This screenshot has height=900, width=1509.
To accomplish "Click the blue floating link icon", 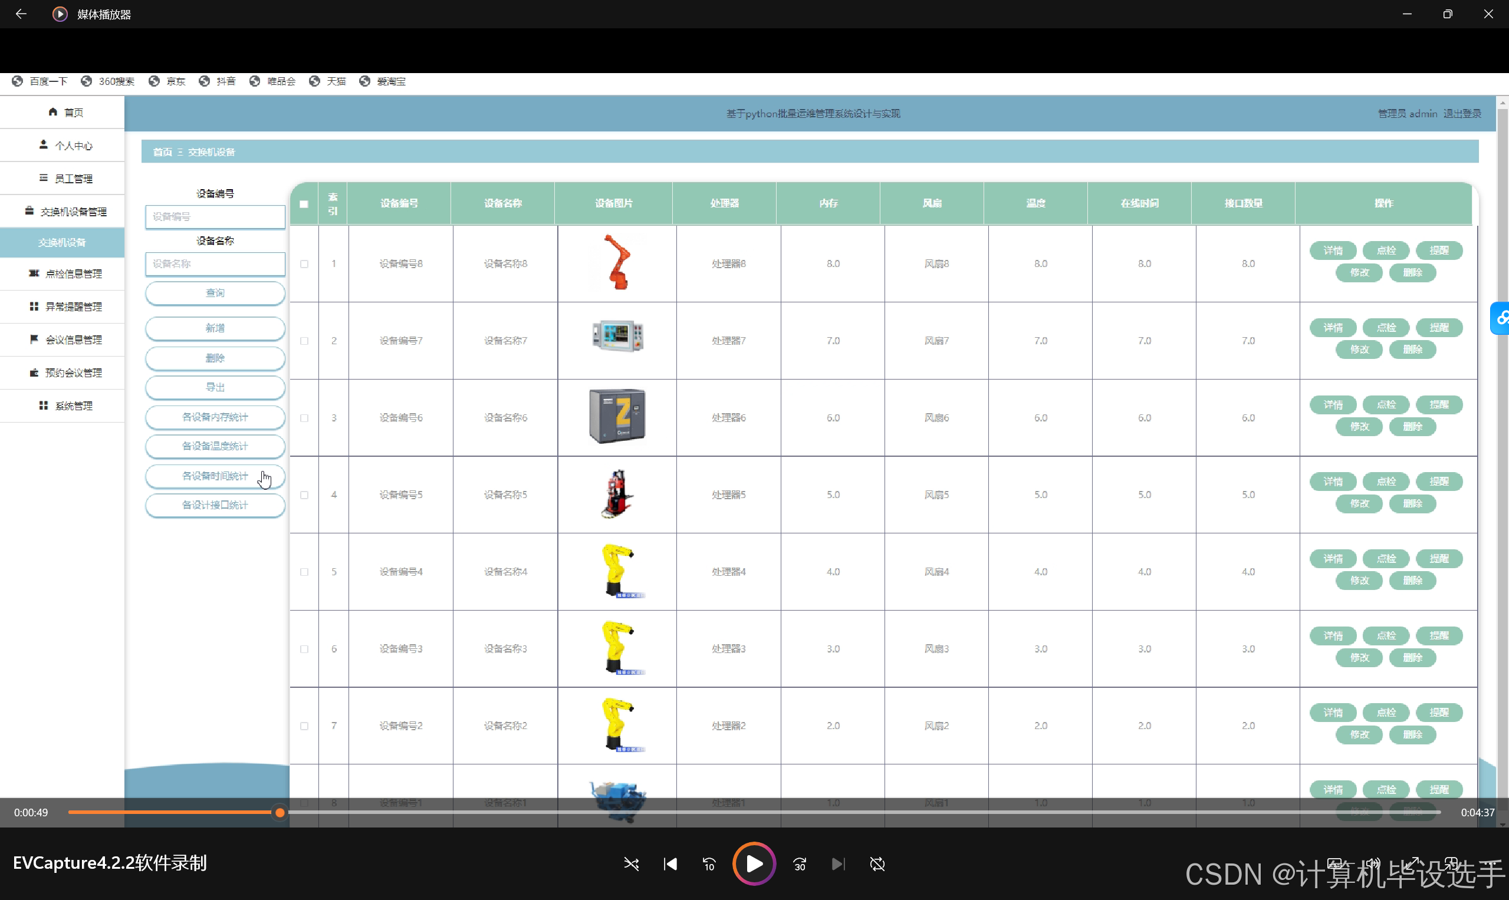I will (1501, 317).
